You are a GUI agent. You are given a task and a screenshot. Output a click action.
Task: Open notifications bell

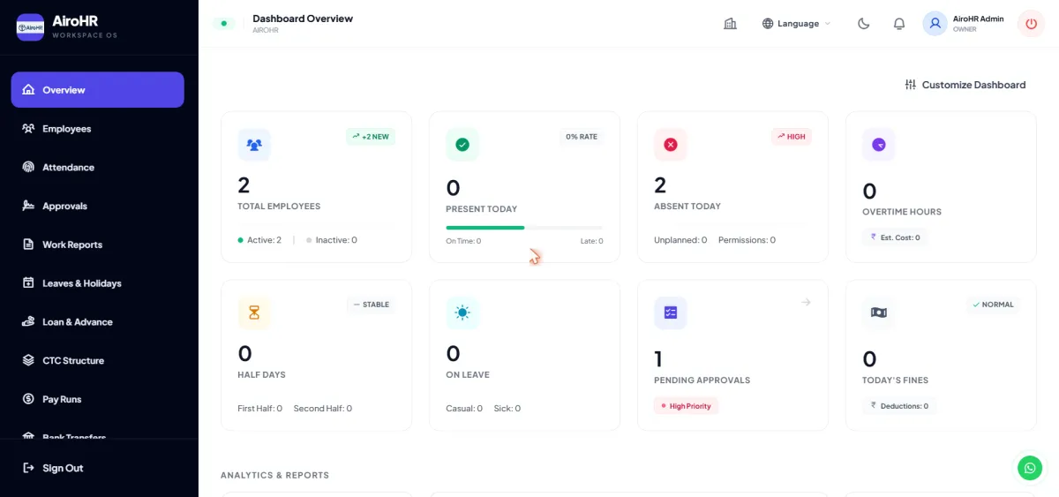click(899, 24)
